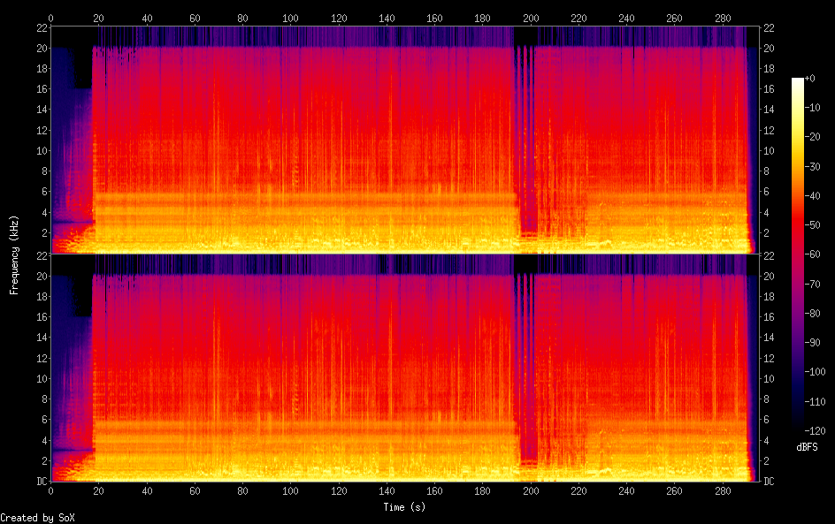Select the 100 tick on the top time axis
Screen dimensions: 835x524
(x=290, y=18)
